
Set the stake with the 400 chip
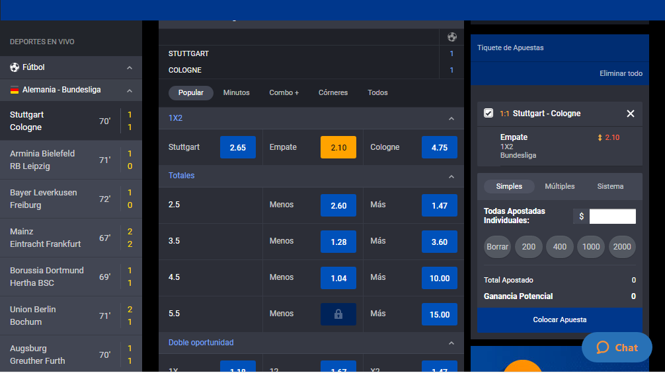[559, 247]
